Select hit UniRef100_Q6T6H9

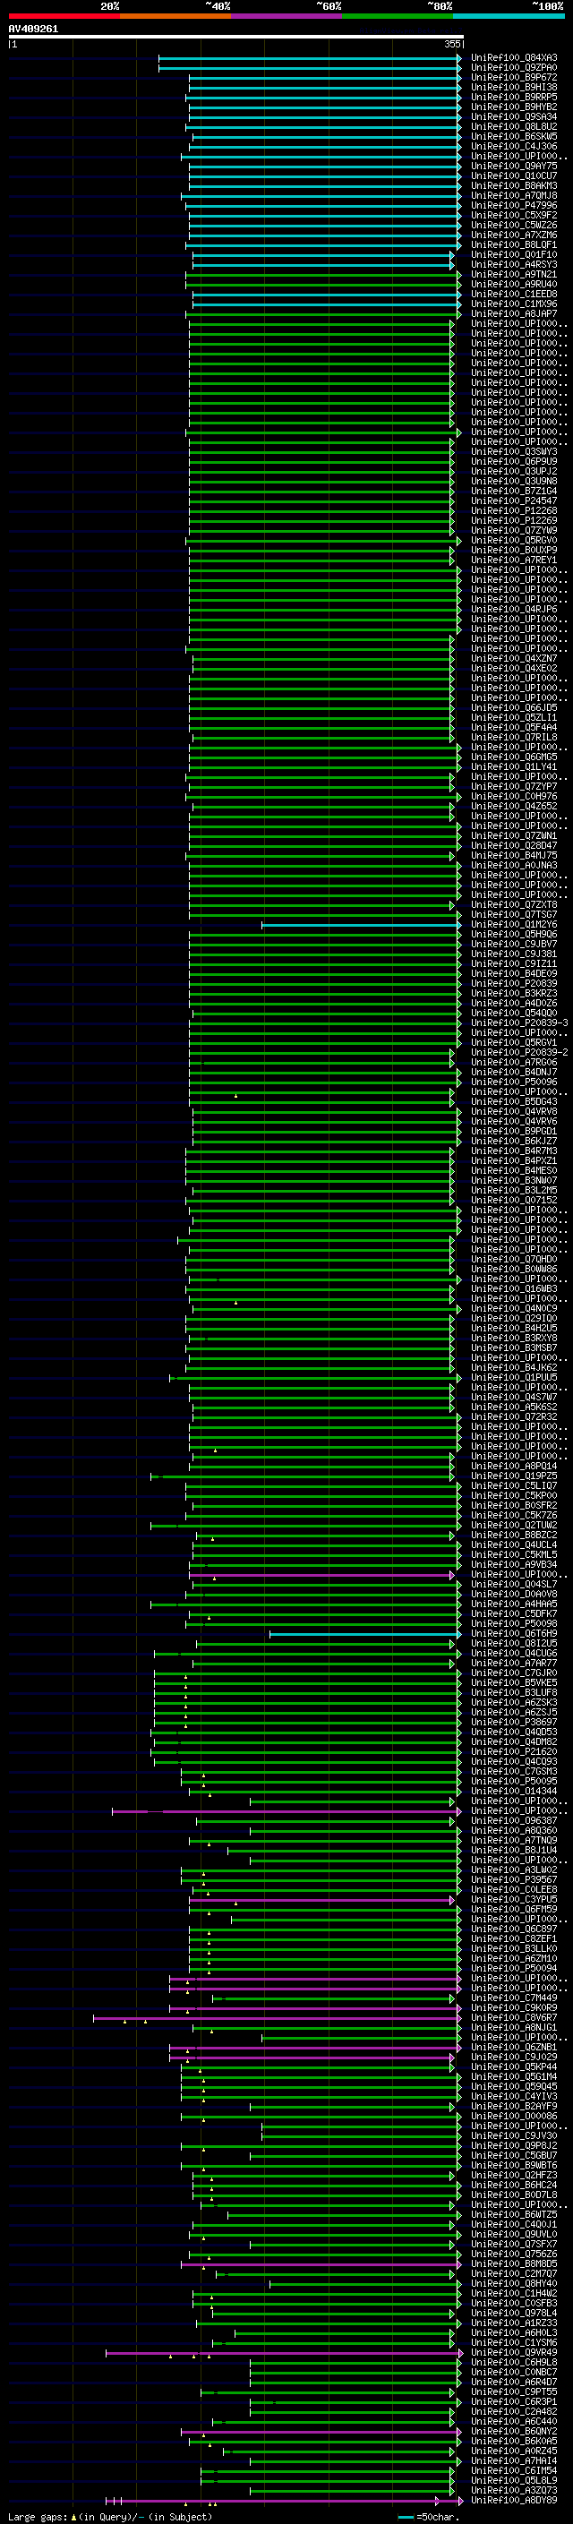click(513, 1633)
